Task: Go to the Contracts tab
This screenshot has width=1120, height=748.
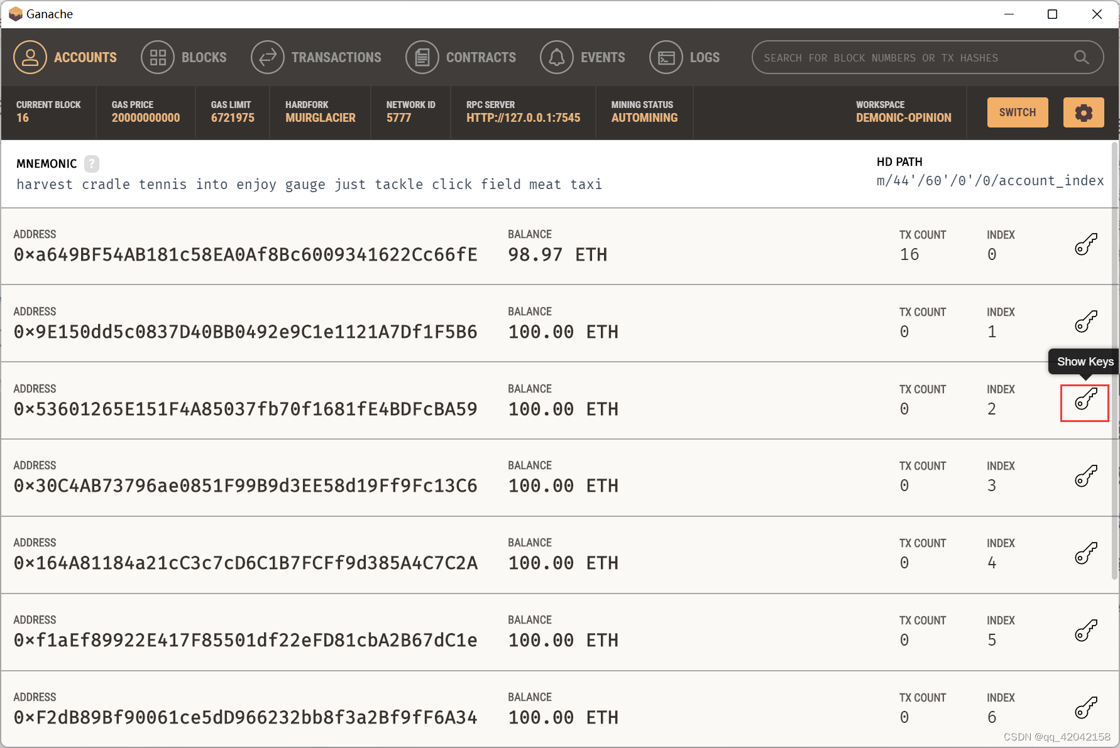Action: [461, 57]
